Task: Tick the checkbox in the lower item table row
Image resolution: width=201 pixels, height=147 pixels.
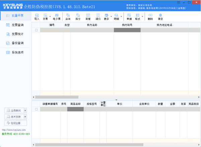Action: (x=36, y=109)
